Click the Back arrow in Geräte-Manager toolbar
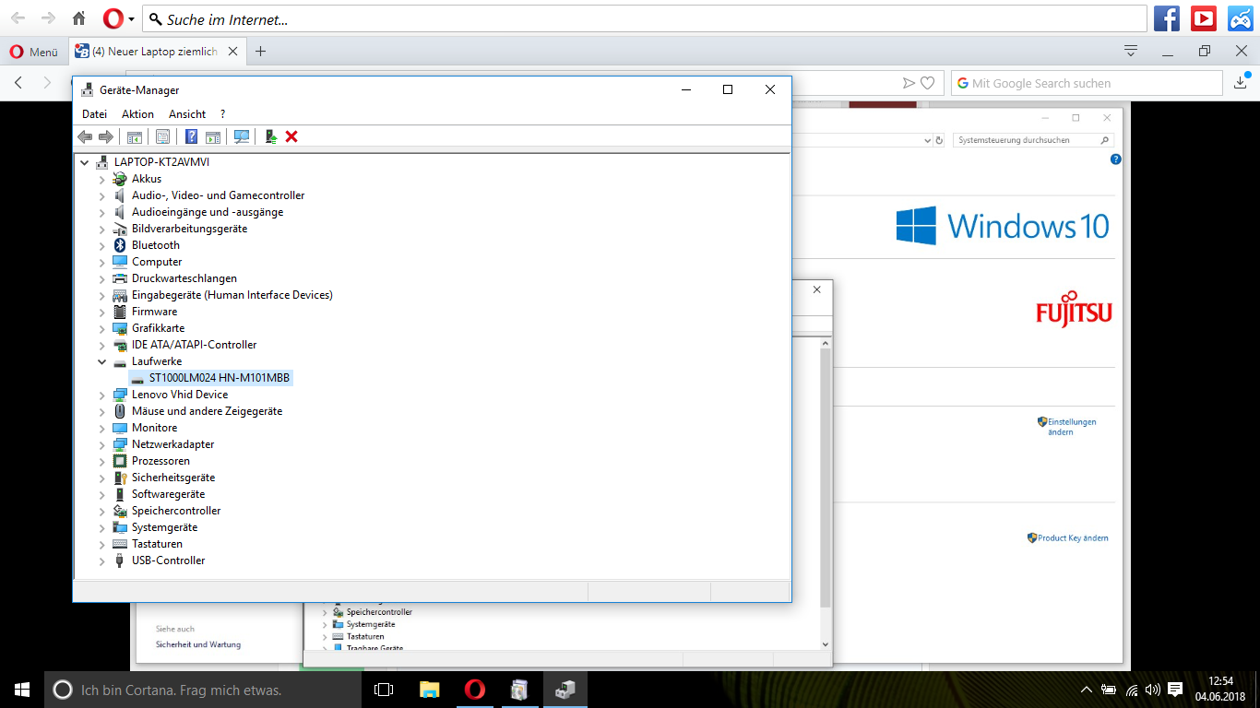 tap(85, 136)
